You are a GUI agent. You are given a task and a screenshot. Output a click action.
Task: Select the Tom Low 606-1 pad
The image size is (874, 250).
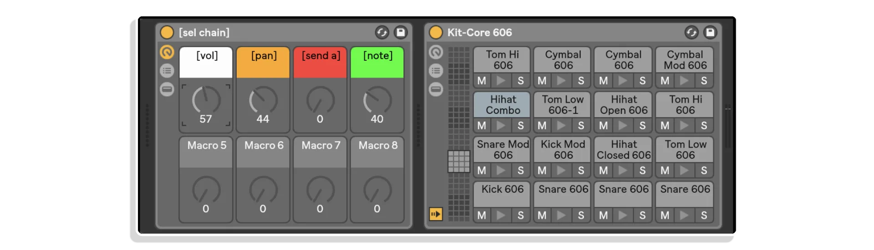562,105
